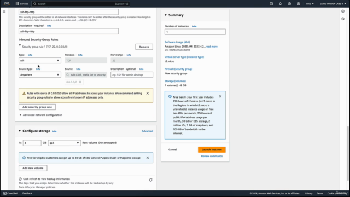Click Add new volume button
This screenshot has width=350, height=197.
click(33, 168)
